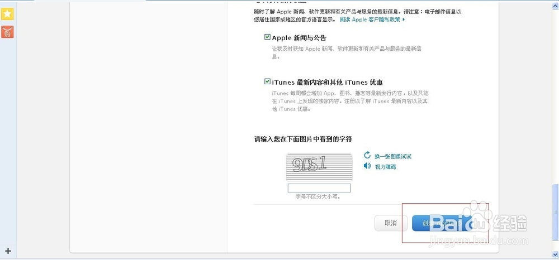Screen dimensions: 559x260
Task: Click the scrollbar down arrow
Action: (555, 254)
